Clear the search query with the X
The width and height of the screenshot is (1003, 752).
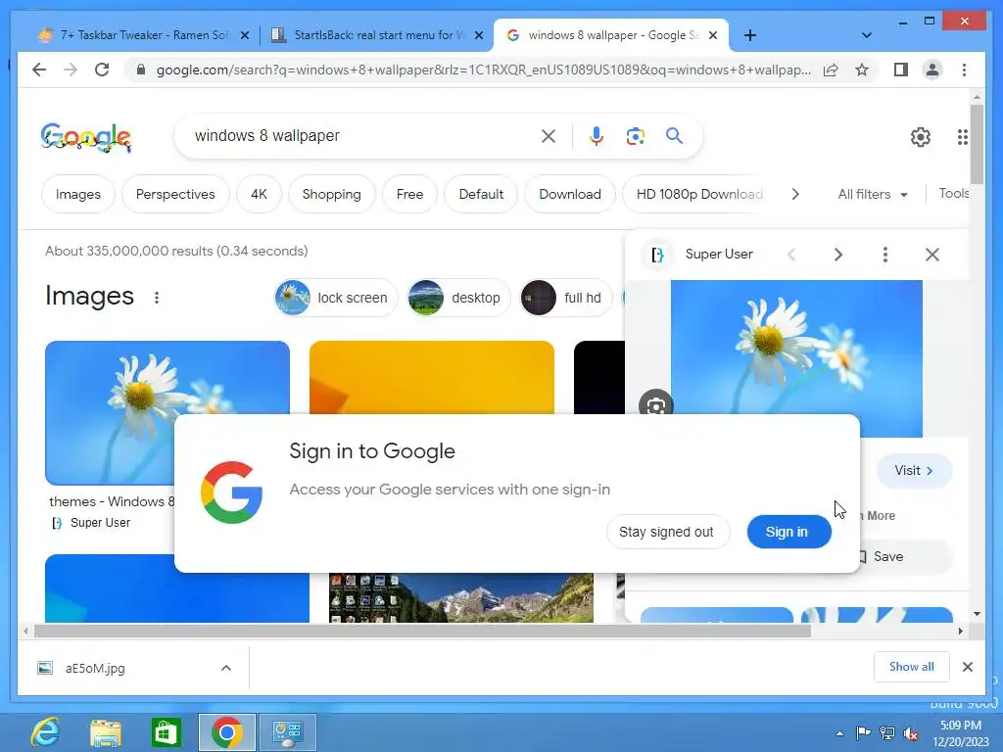[549, 135]
